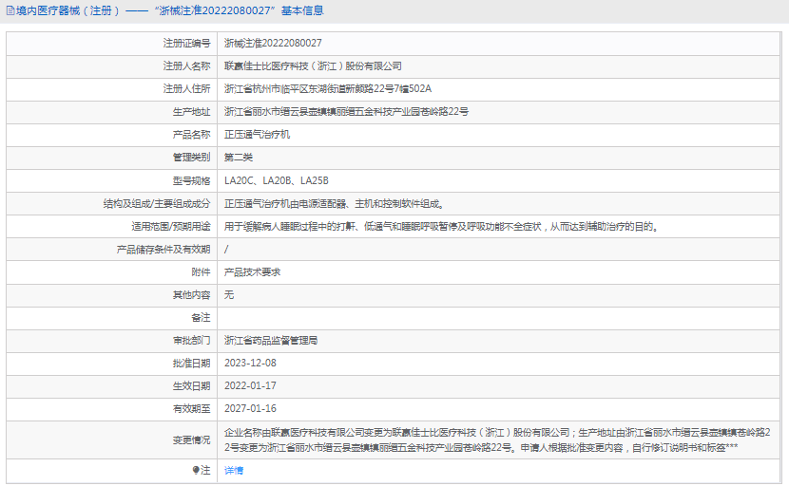Click the 型号规格 label cell
Screen dimensions: 789x486
112,181
